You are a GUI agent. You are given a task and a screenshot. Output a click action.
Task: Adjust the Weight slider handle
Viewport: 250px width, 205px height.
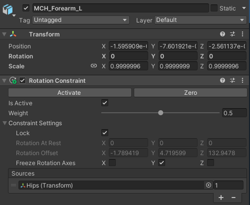coord(161,113)
